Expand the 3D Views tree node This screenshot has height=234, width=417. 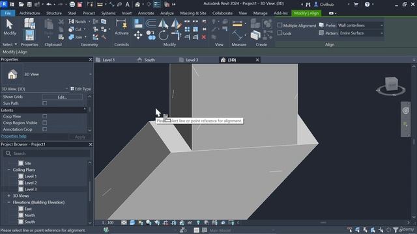coord(8,196)
